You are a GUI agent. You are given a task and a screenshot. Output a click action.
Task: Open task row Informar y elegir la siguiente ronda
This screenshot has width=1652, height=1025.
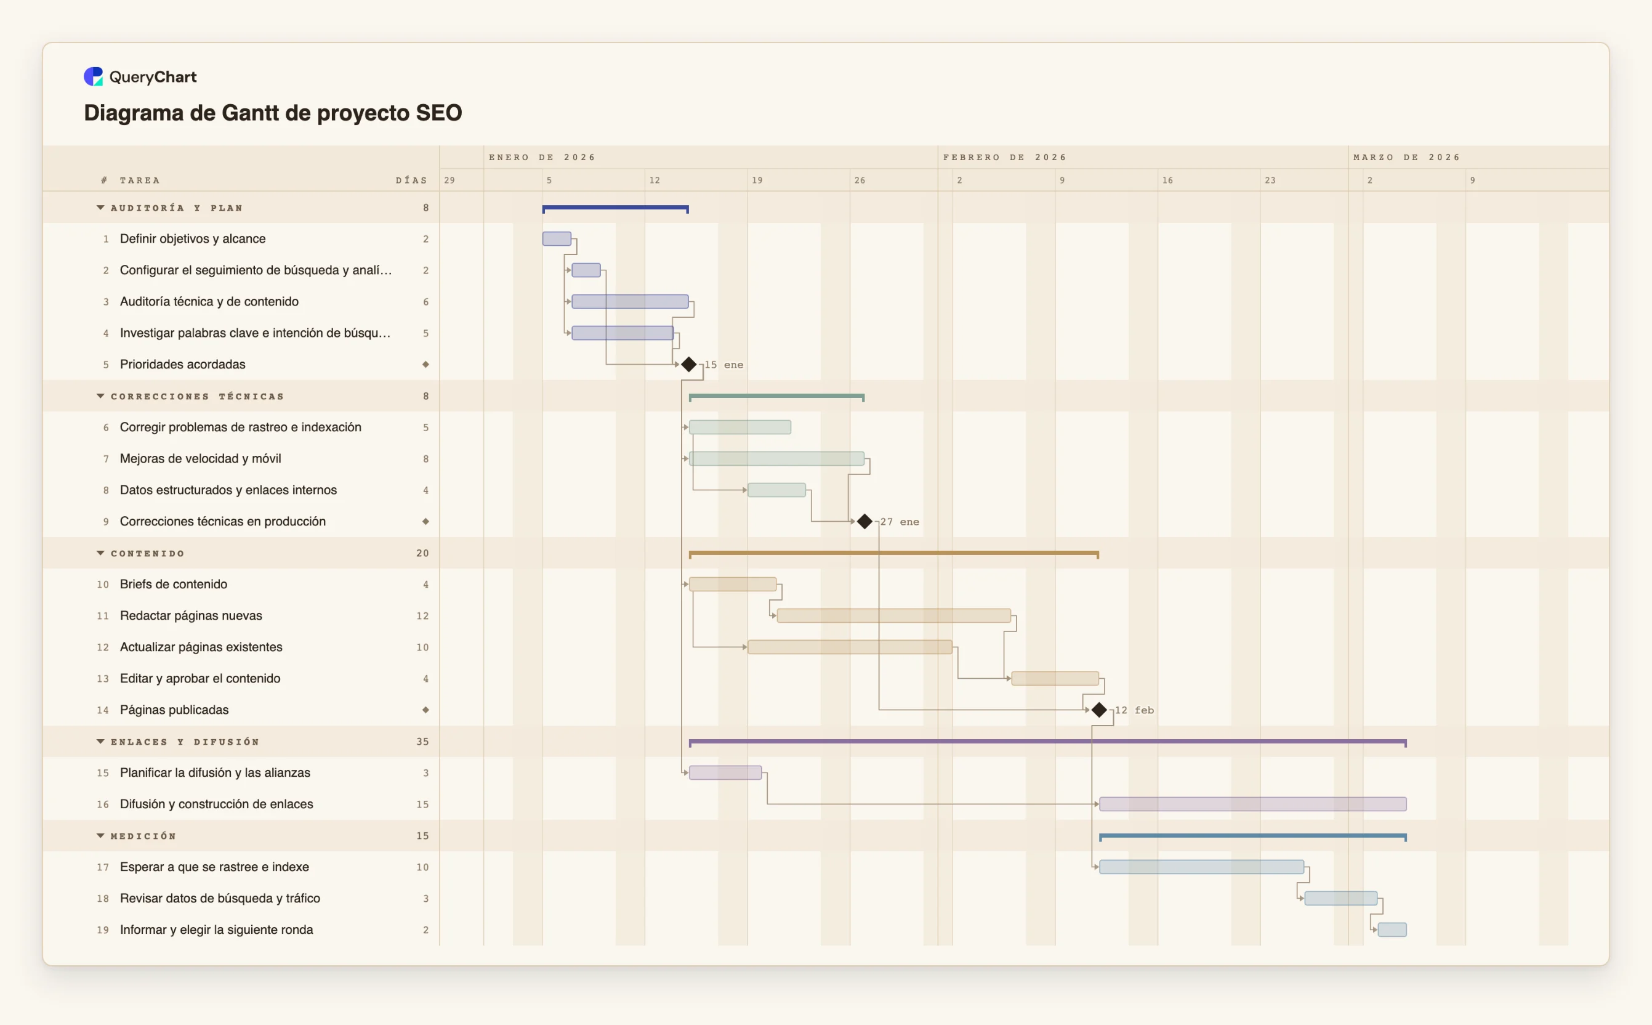(x=241, y=930)
